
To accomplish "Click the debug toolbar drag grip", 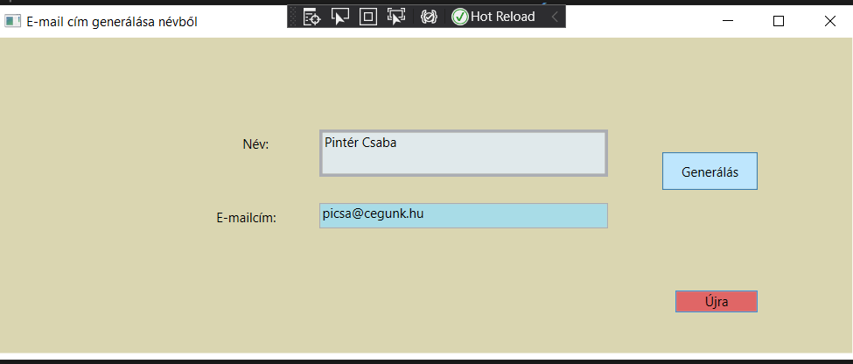I will tap(294, 16).
